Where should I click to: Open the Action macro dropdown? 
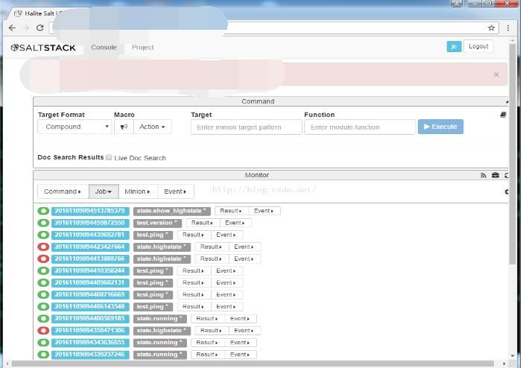point(152,127)
